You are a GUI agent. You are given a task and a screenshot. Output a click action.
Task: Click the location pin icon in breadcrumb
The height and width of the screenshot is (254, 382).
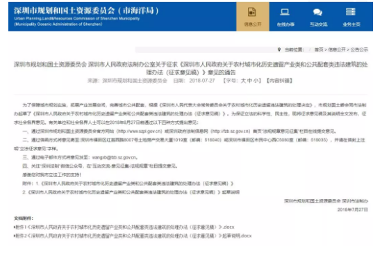[x=279, y=49]
